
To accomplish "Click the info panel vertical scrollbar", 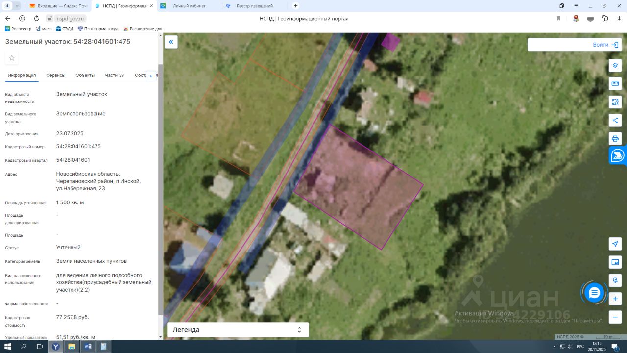I will point(160,189).
